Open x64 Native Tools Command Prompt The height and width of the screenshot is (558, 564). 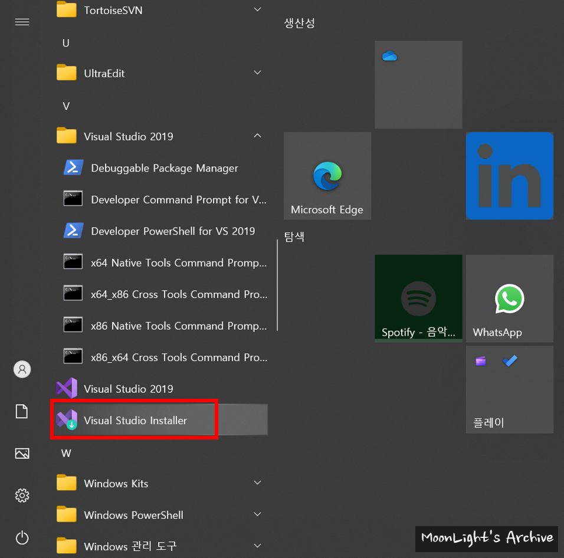click(x=160, y=262)
